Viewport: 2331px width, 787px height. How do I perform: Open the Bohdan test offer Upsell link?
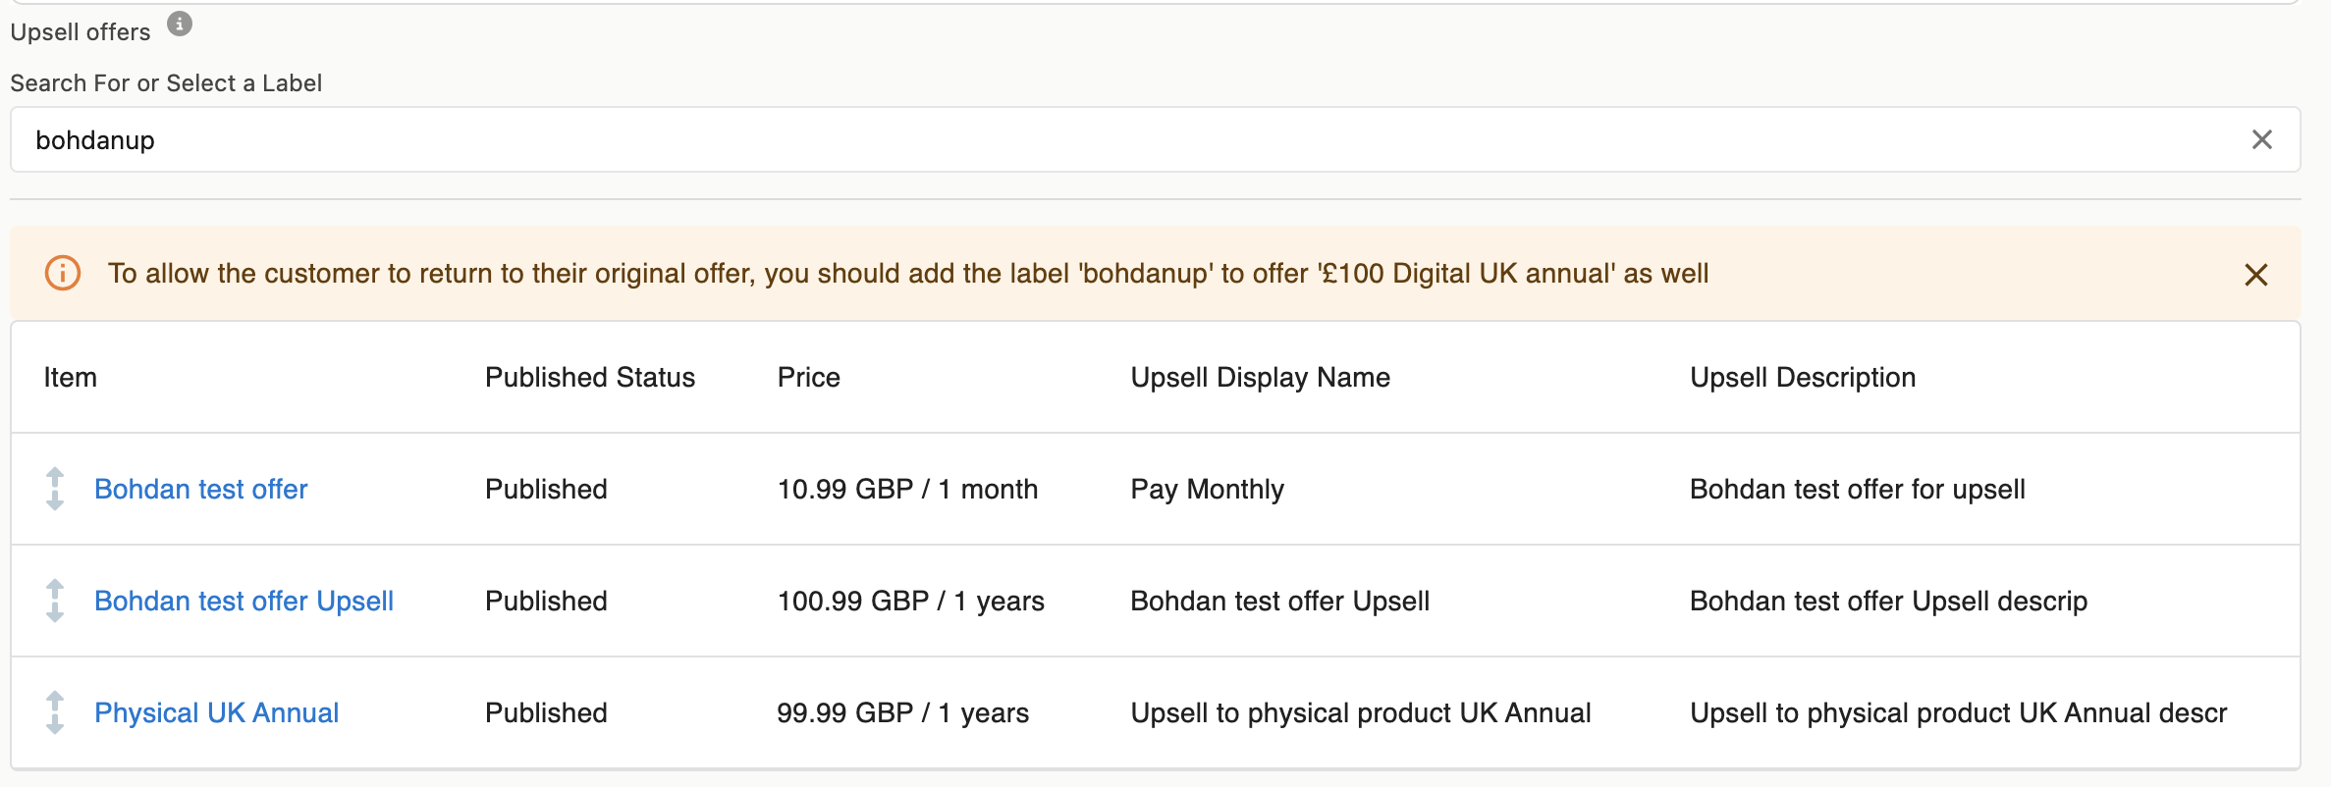[244, 601]
